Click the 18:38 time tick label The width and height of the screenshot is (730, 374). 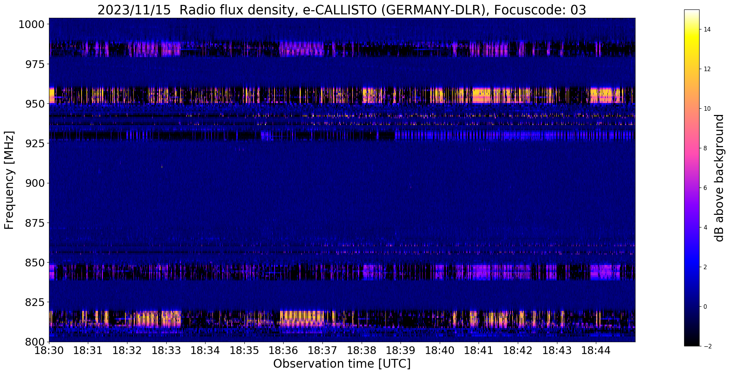point(362,351)
